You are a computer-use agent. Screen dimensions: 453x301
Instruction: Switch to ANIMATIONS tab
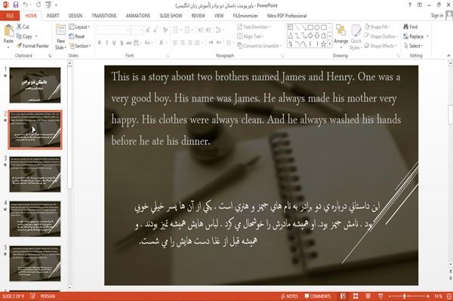coord(138,16)
